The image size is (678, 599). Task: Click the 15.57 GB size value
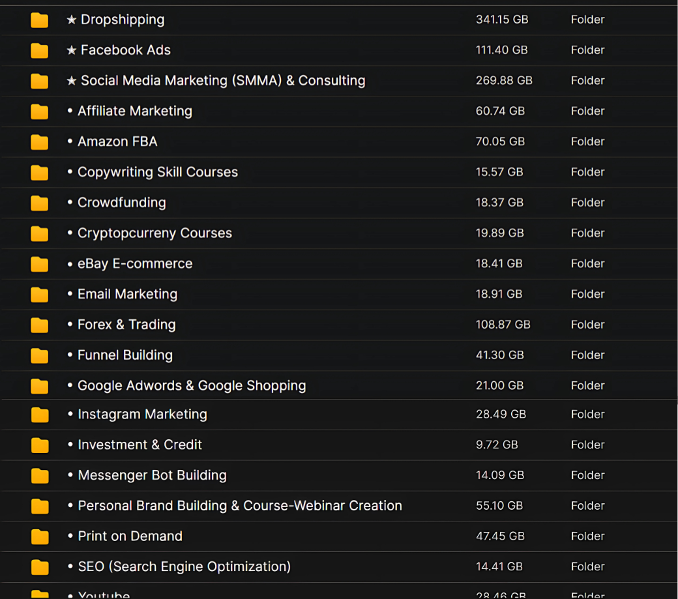tap(499, 172)
